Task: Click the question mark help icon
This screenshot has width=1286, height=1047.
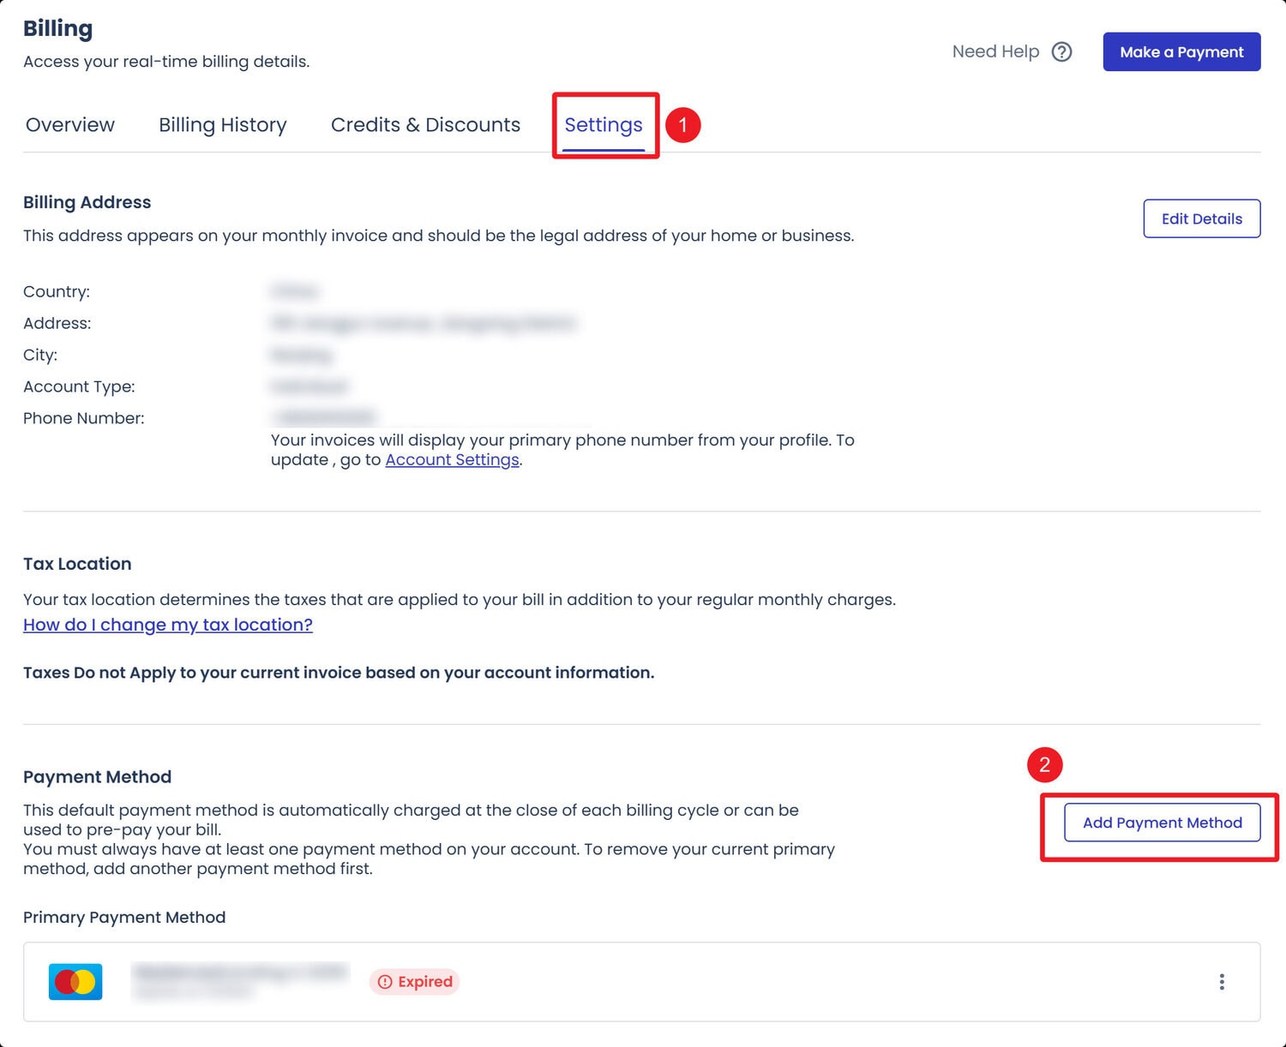Action: pos(1061,52)
